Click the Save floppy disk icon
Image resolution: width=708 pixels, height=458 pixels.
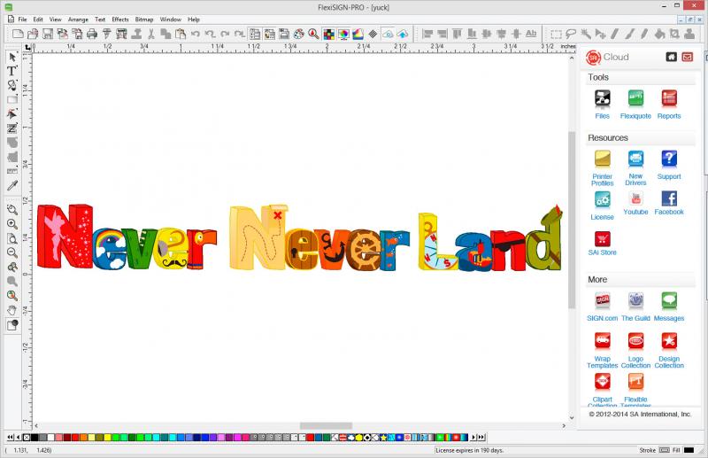(x=48, y=34)
